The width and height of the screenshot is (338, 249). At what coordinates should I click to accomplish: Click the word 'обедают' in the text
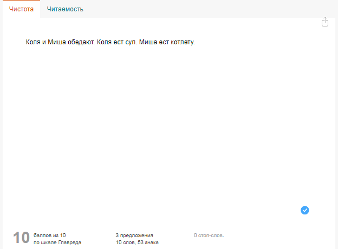pyautogui.click(x=81, y=42)
